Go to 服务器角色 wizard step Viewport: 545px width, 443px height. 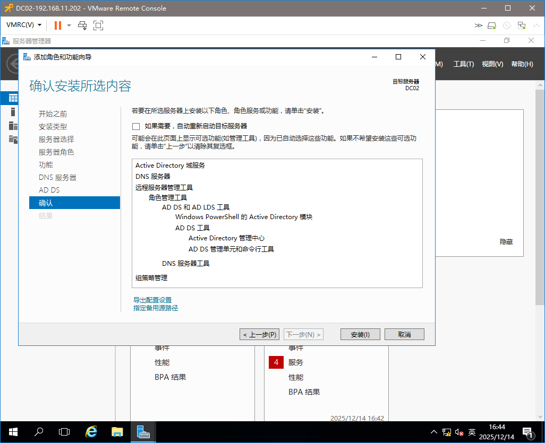(56, 152)
